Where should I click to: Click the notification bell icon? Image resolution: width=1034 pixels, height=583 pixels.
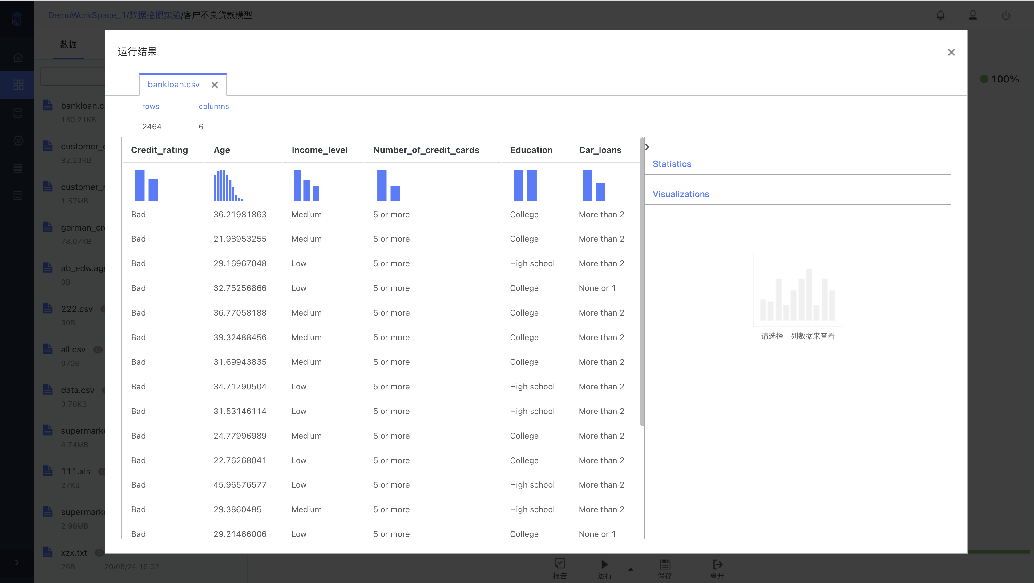coord(940,15)
